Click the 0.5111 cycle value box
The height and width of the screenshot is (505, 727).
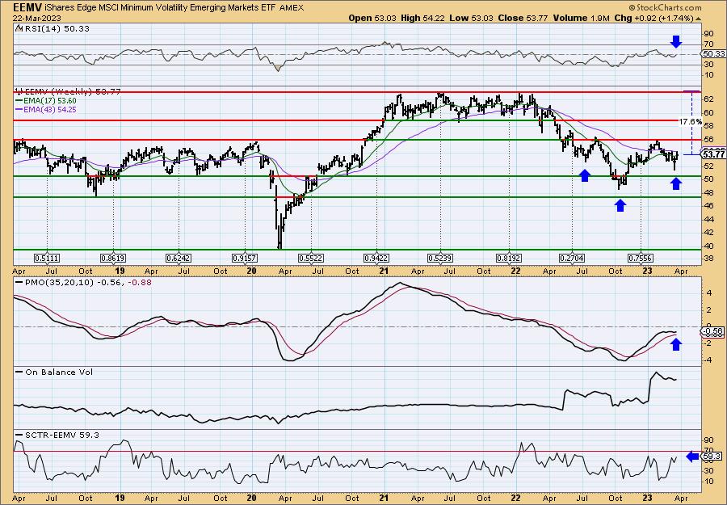click(47, 258)
